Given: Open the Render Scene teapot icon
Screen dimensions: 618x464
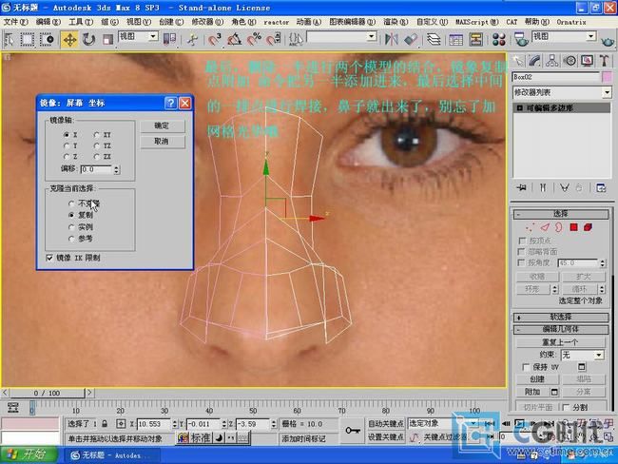Looking at the screenshot, I should pyautogui.click(x=521, y=39).
